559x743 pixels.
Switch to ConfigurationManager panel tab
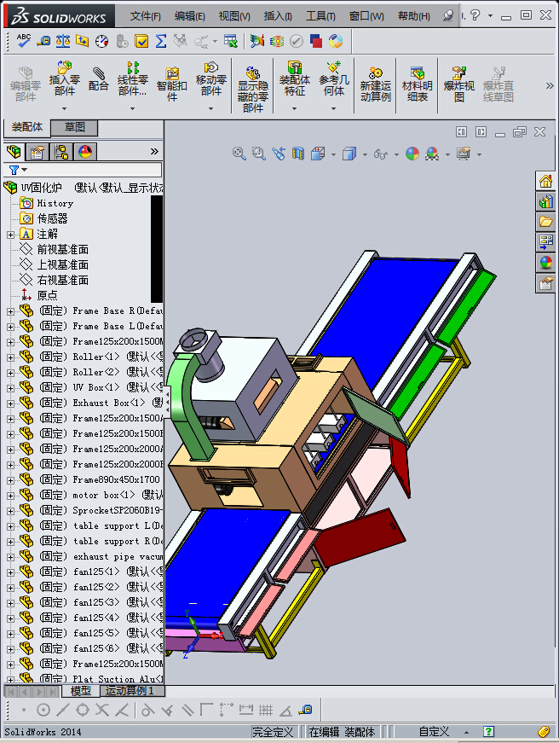[61, 152]
